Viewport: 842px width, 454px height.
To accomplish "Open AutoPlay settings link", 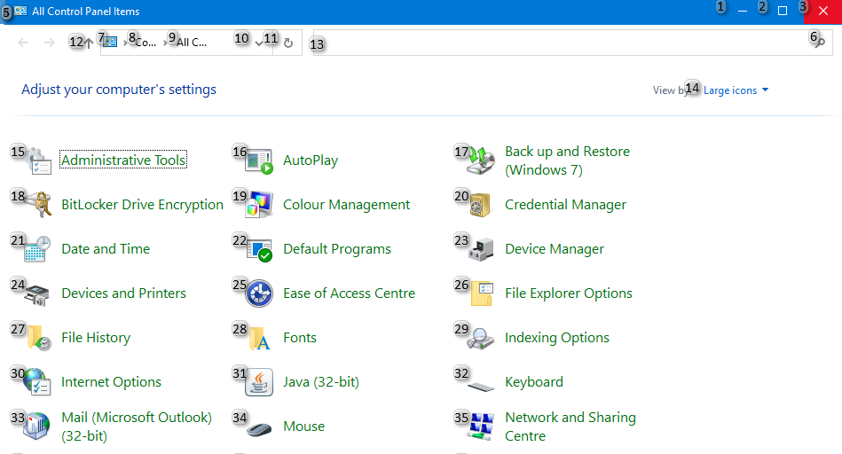I will click(x=311, y=160).
